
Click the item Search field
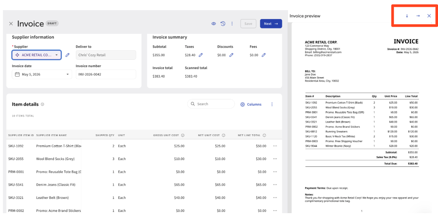211,104
